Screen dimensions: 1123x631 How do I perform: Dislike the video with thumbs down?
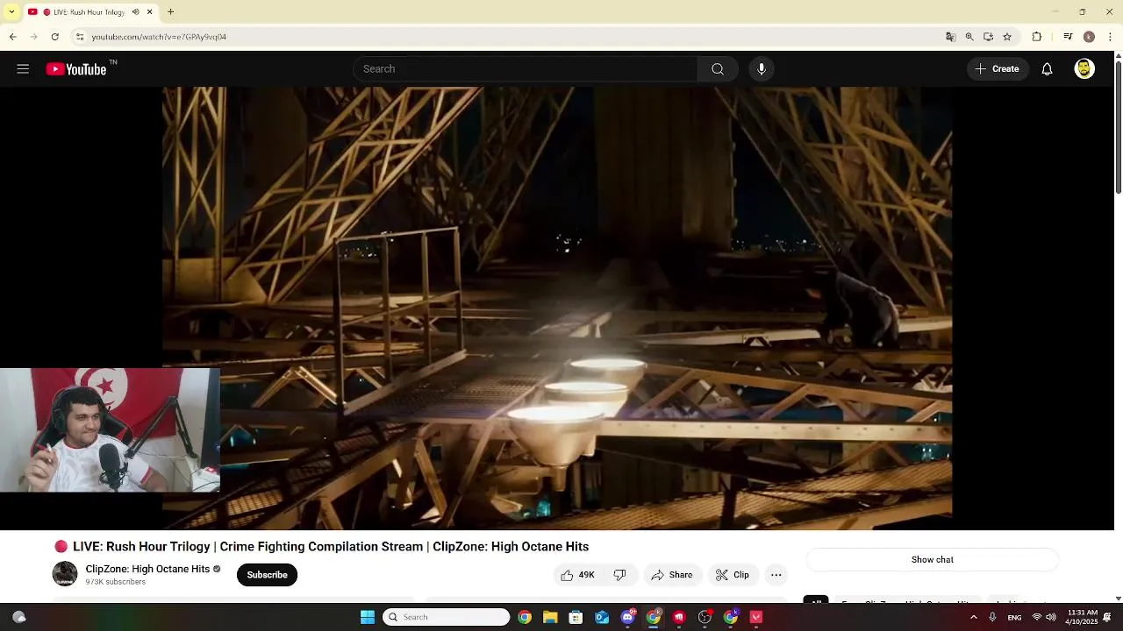pos(620,575)
